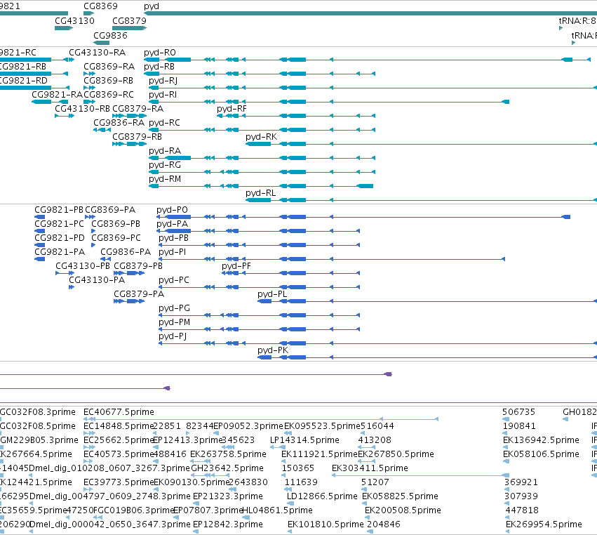Select the CG8369-PC protein label

(116, 239)
